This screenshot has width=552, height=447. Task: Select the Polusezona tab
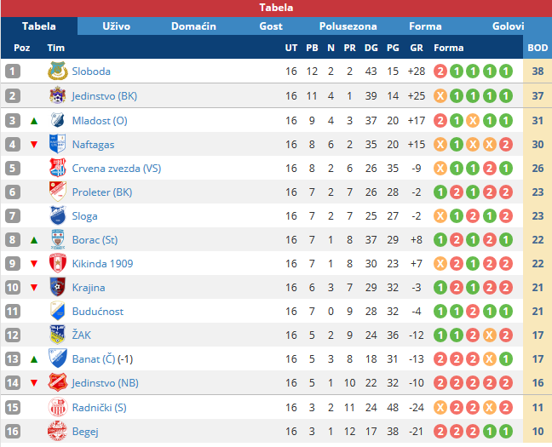tap(348, 26)
